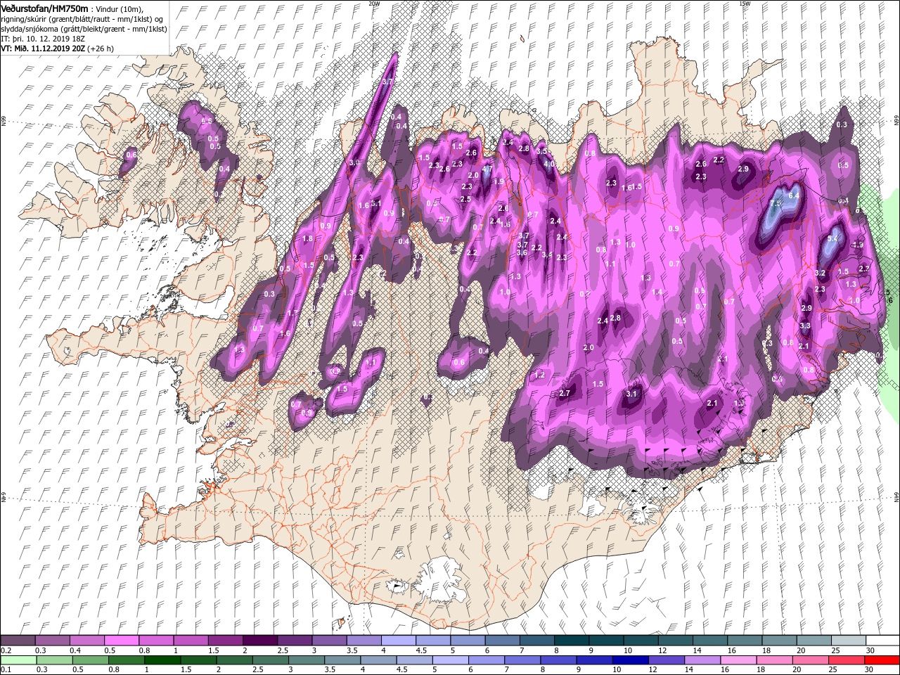Click the Veðurstofan/HM750m map title
This screenshot has height=675, width=900.
[x=44, y=8]
